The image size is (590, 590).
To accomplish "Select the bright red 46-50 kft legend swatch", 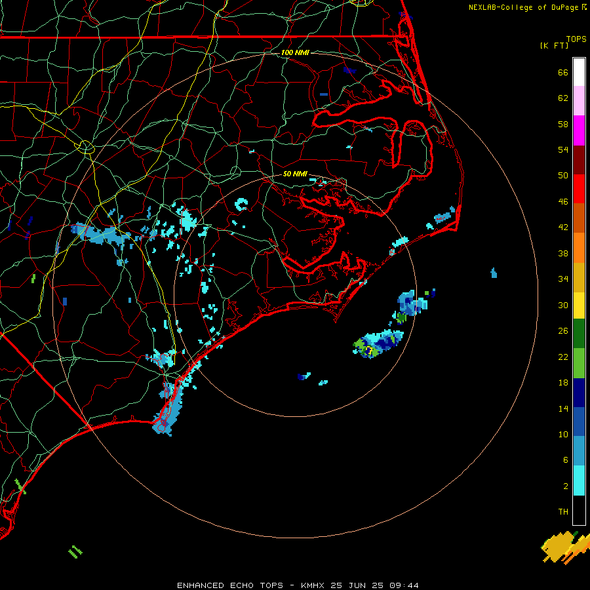I will [579, 189].
